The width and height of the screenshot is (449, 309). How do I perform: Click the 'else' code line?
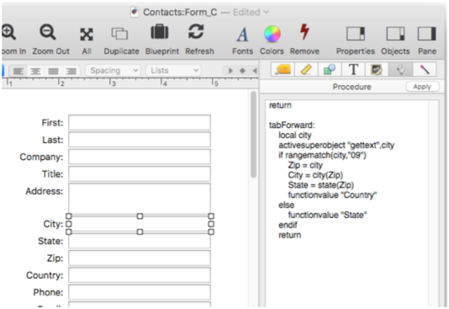287,205
